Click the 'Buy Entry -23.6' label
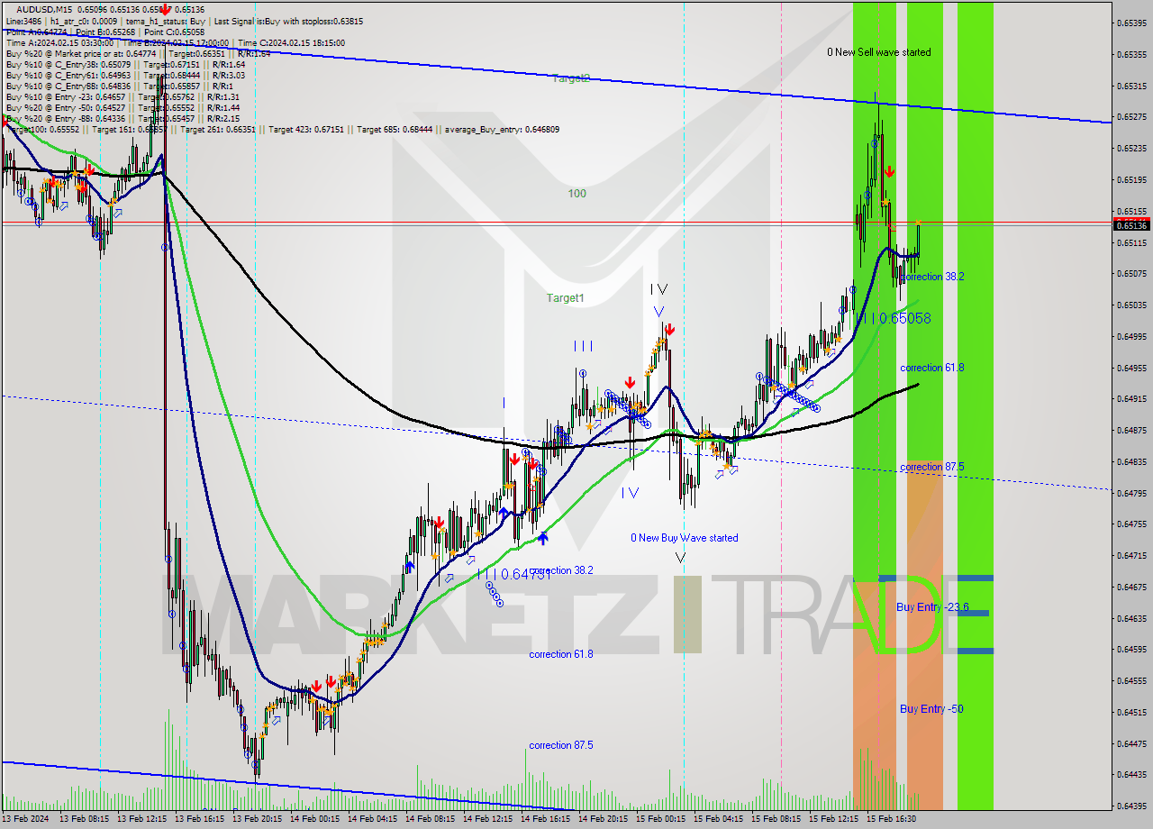1153x829 pixels. click(x=932, y=607)
